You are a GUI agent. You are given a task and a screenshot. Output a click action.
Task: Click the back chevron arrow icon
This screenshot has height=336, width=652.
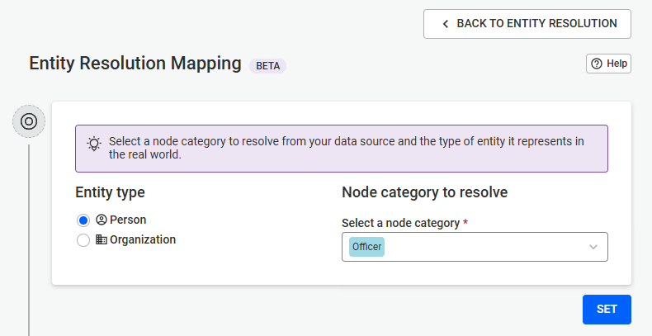pyautogui.click(x=446, y=24)
